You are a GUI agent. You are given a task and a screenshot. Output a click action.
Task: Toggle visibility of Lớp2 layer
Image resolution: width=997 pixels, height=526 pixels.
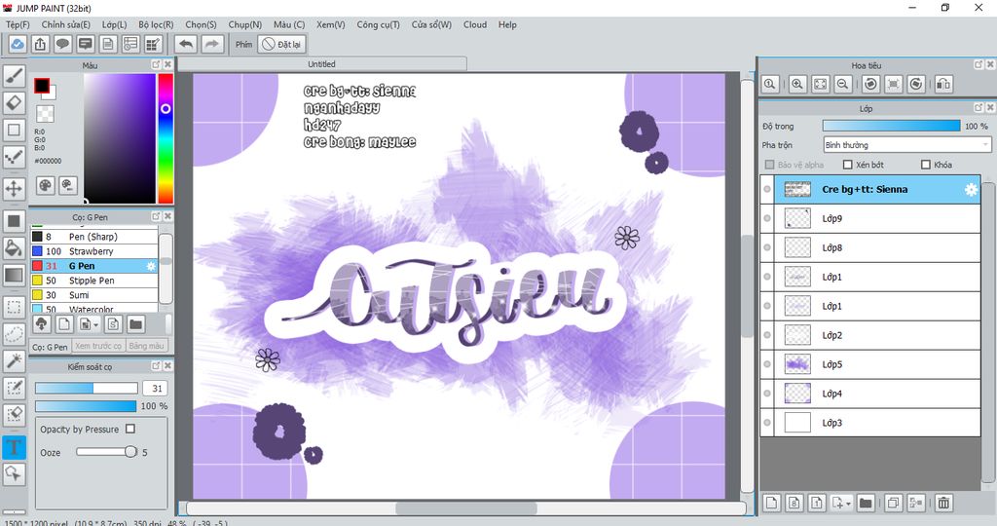click(x=767, y=335)
